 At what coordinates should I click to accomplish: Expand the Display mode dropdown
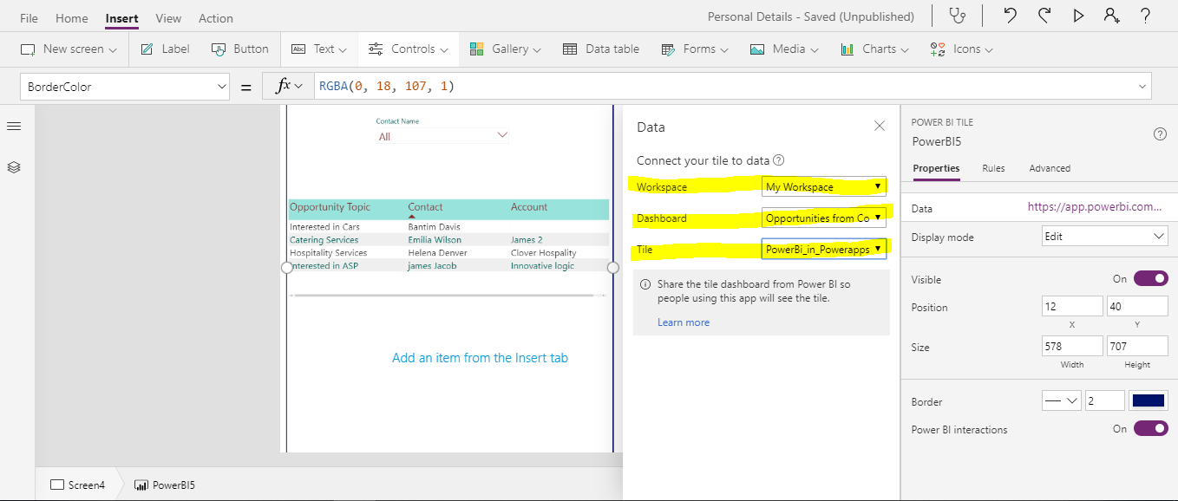point(1104,237)
